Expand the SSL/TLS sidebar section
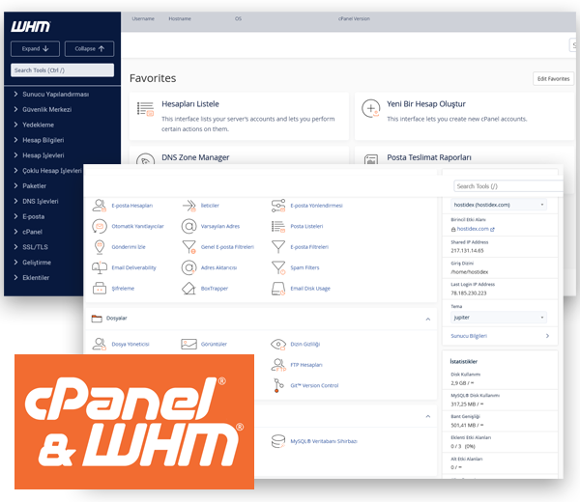Screen dimensions: 580x502 pos(17,246)
